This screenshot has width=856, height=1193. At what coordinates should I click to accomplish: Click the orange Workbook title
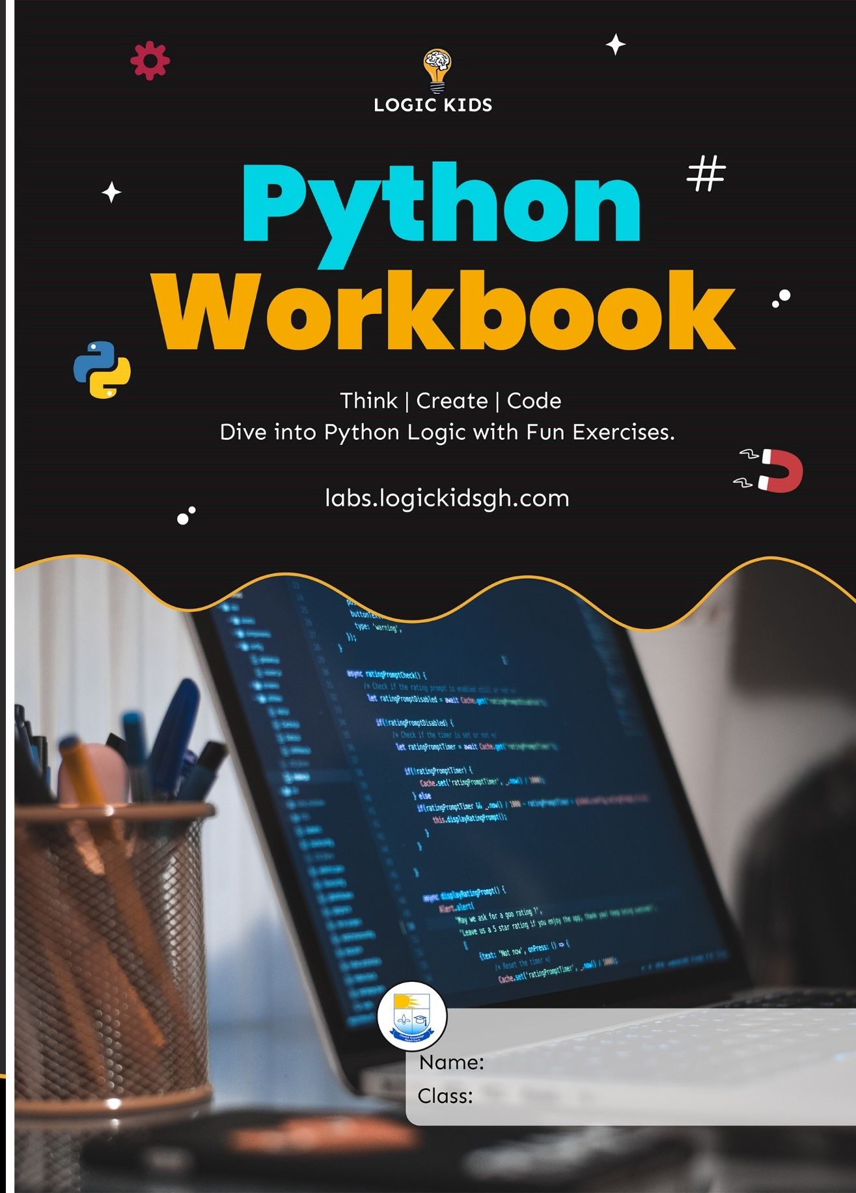[444, 313]
